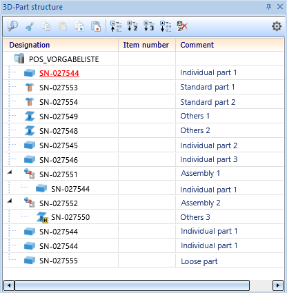Open the settings gear in toolbar
Image resolution: width=287 pixels, height=293 pixels.
[x=277, y=26]
